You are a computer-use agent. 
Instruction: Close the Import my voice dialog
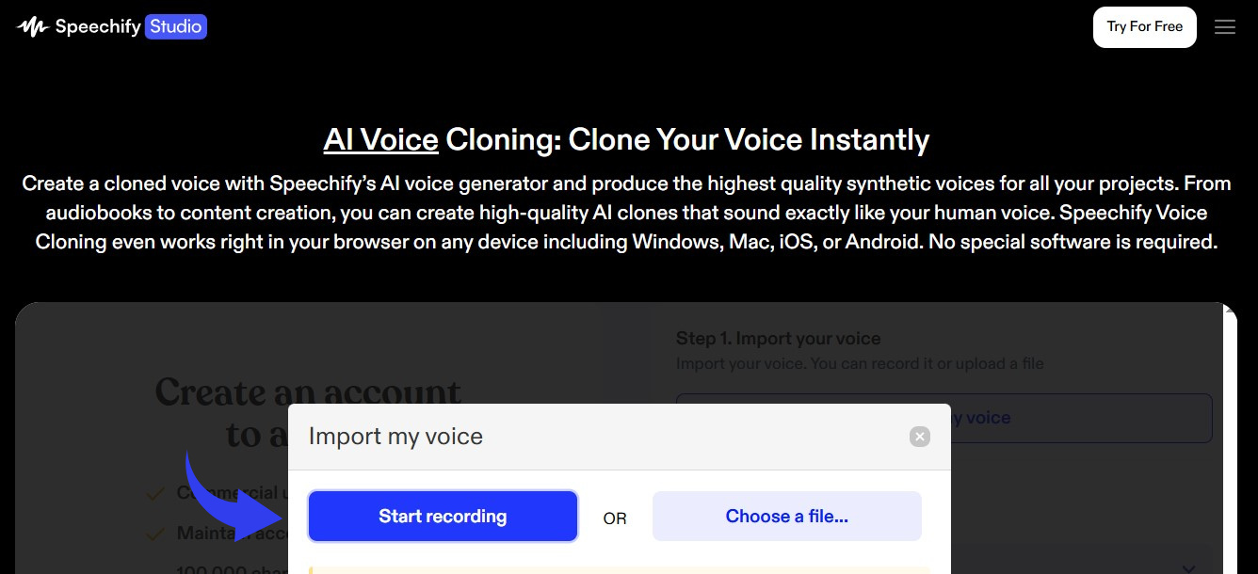click(x=920, y=437)
